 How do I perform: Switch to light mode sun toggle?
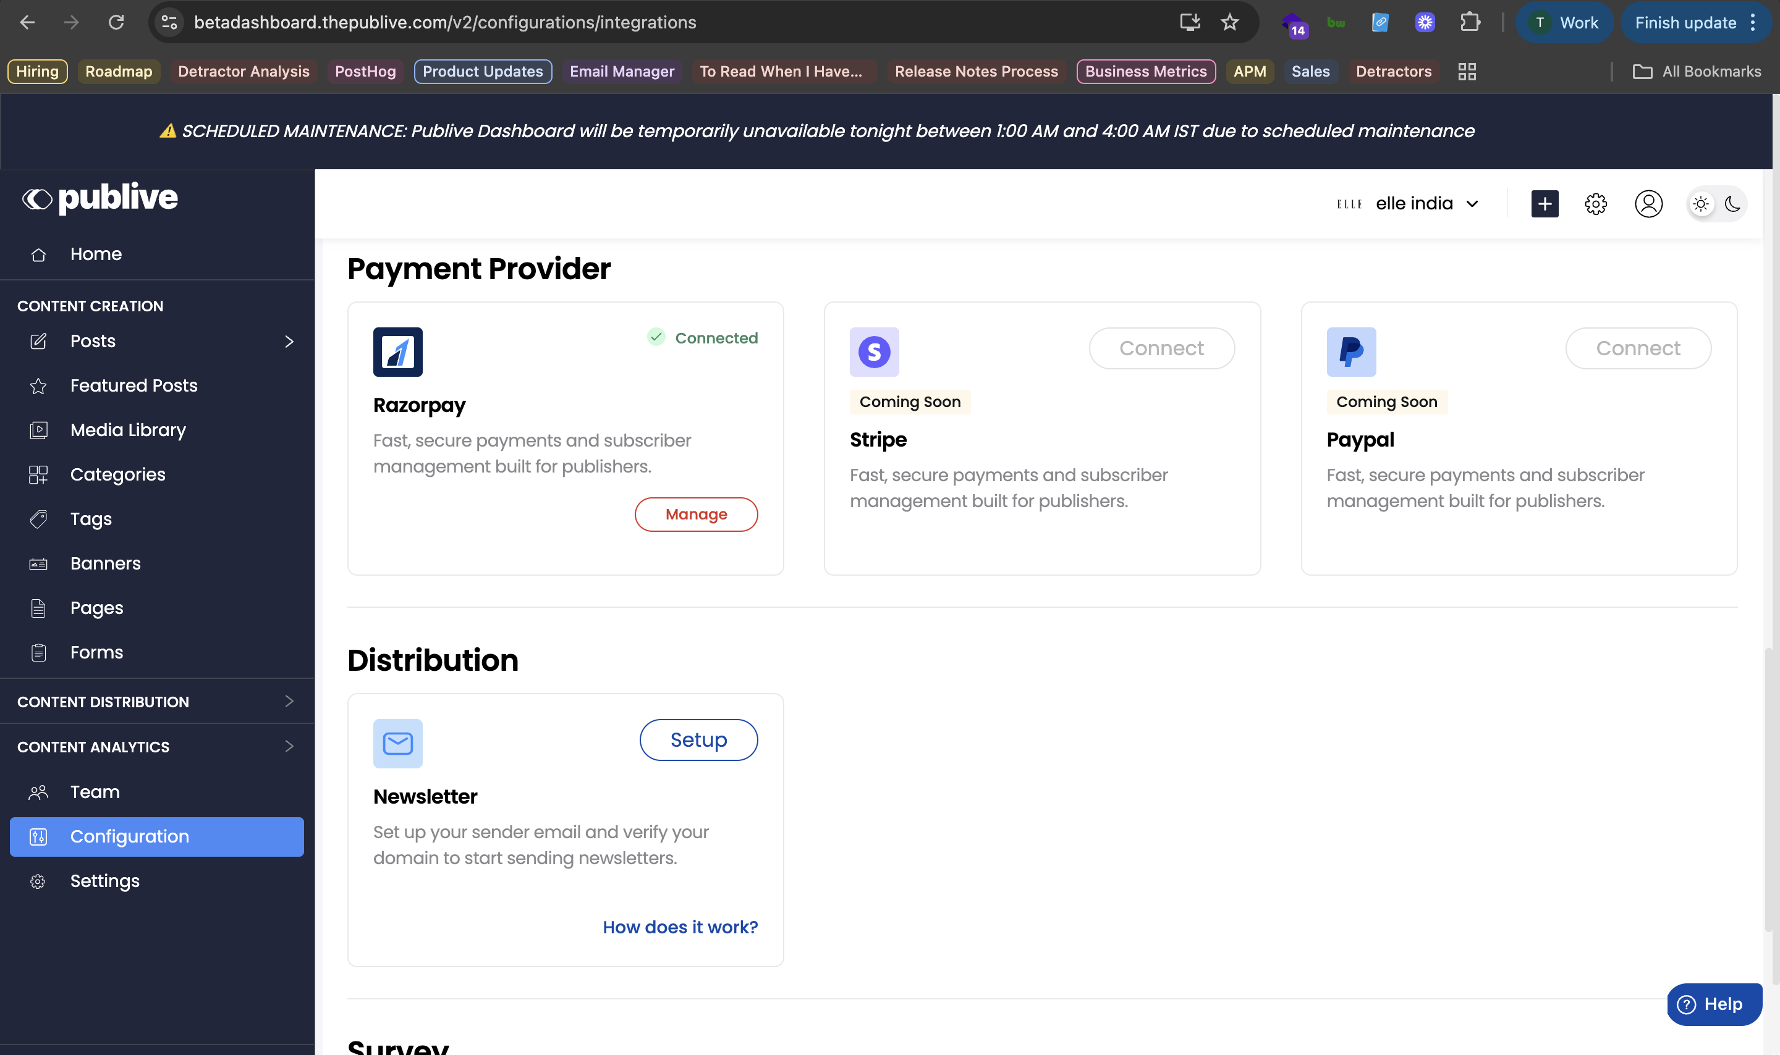(x=1700, y=204)
